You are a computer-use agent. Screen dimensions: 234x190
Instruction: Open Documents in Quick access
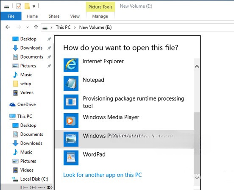[x=28, y=57]
